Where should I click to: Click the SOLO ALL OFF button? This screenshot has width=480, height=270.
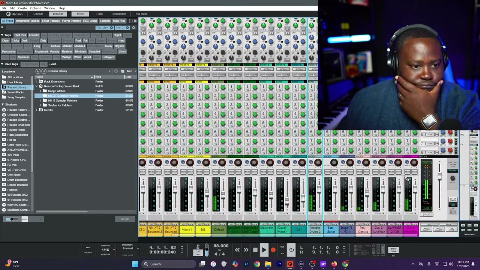coord(438,229)
